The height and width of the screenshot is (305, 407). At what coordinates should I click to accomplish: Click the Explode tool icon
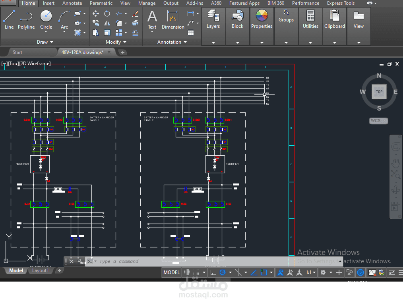click(135, 23)
